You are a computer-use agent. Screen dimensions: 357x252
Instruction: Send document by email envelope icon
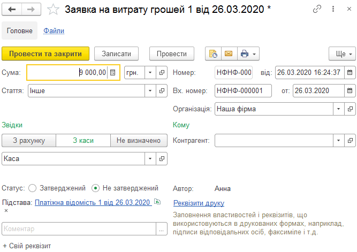(x=229, y=54)
